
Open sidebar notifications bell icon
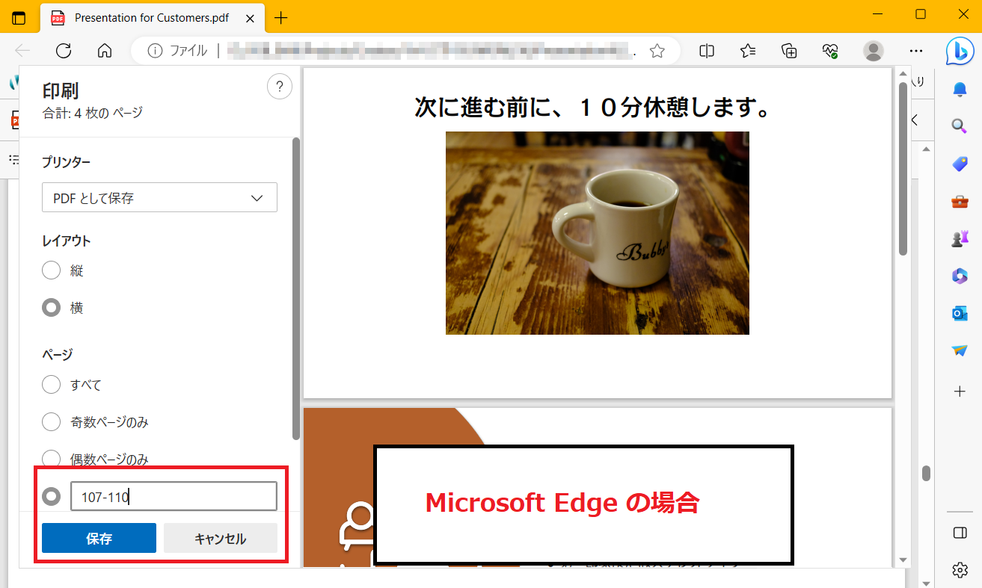[960, 89]
